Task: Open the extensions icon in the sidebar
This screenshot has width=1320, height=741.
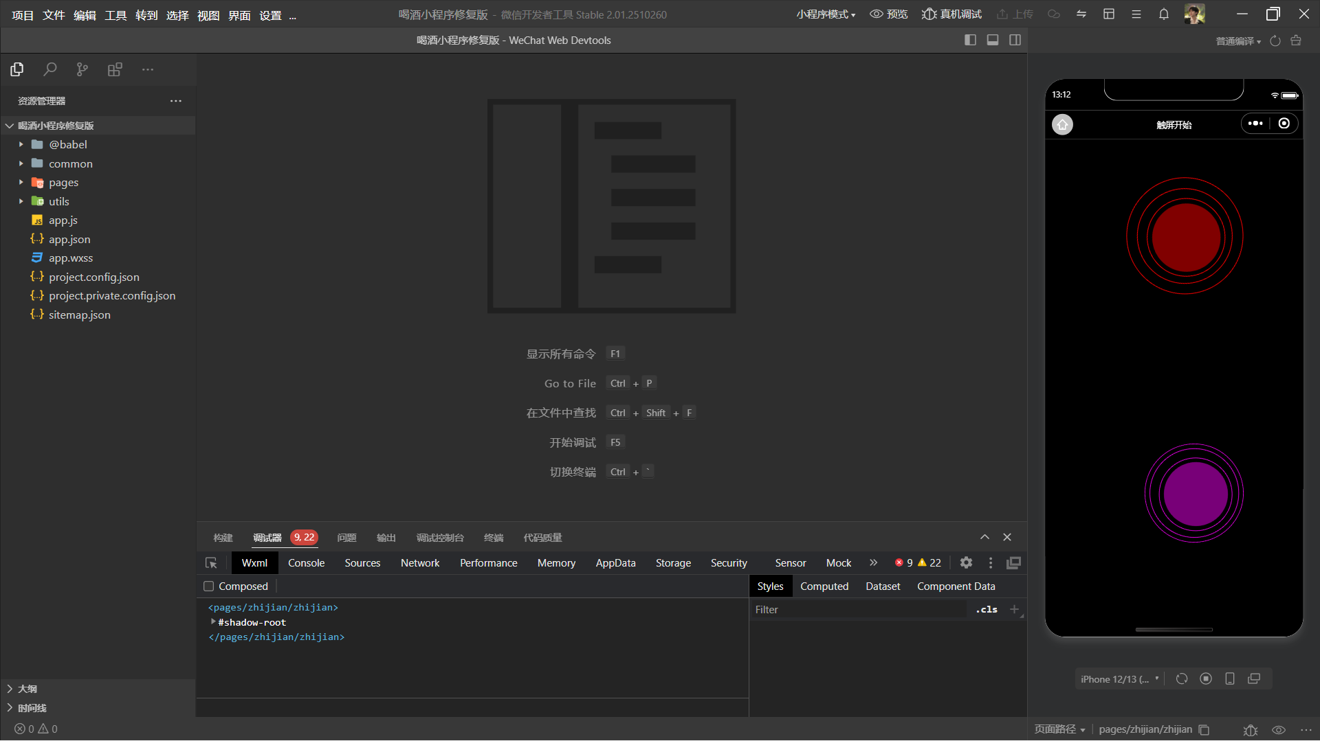Action: click(x=115, y=69)
